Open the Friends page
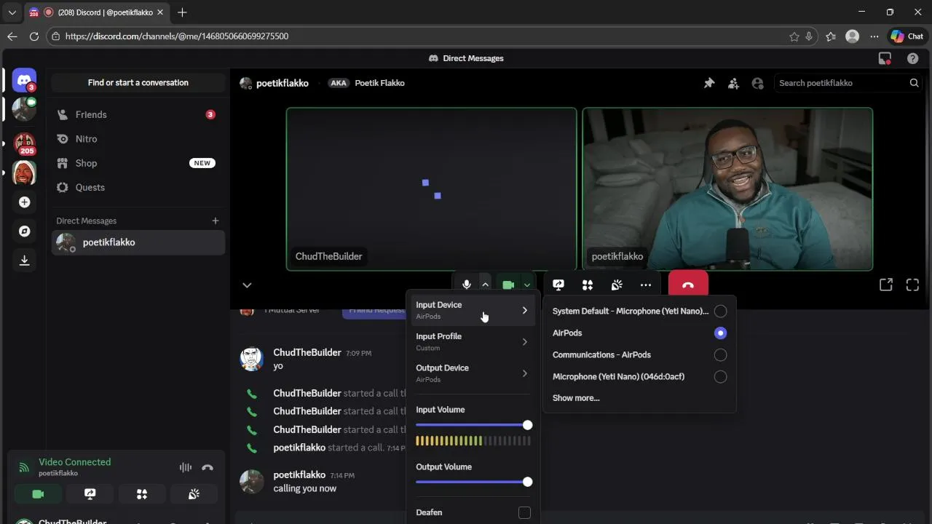The width and height of the screenshot is (932, 524). (138, 114)
